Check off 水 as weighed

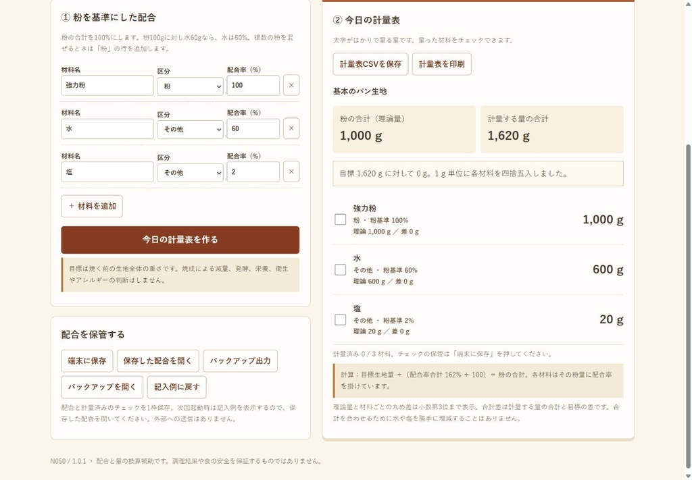[341, 269]
